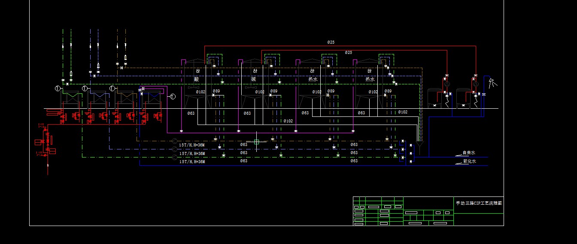Select the T gauge beside the green heat exchanger

[x=58, y=89]
